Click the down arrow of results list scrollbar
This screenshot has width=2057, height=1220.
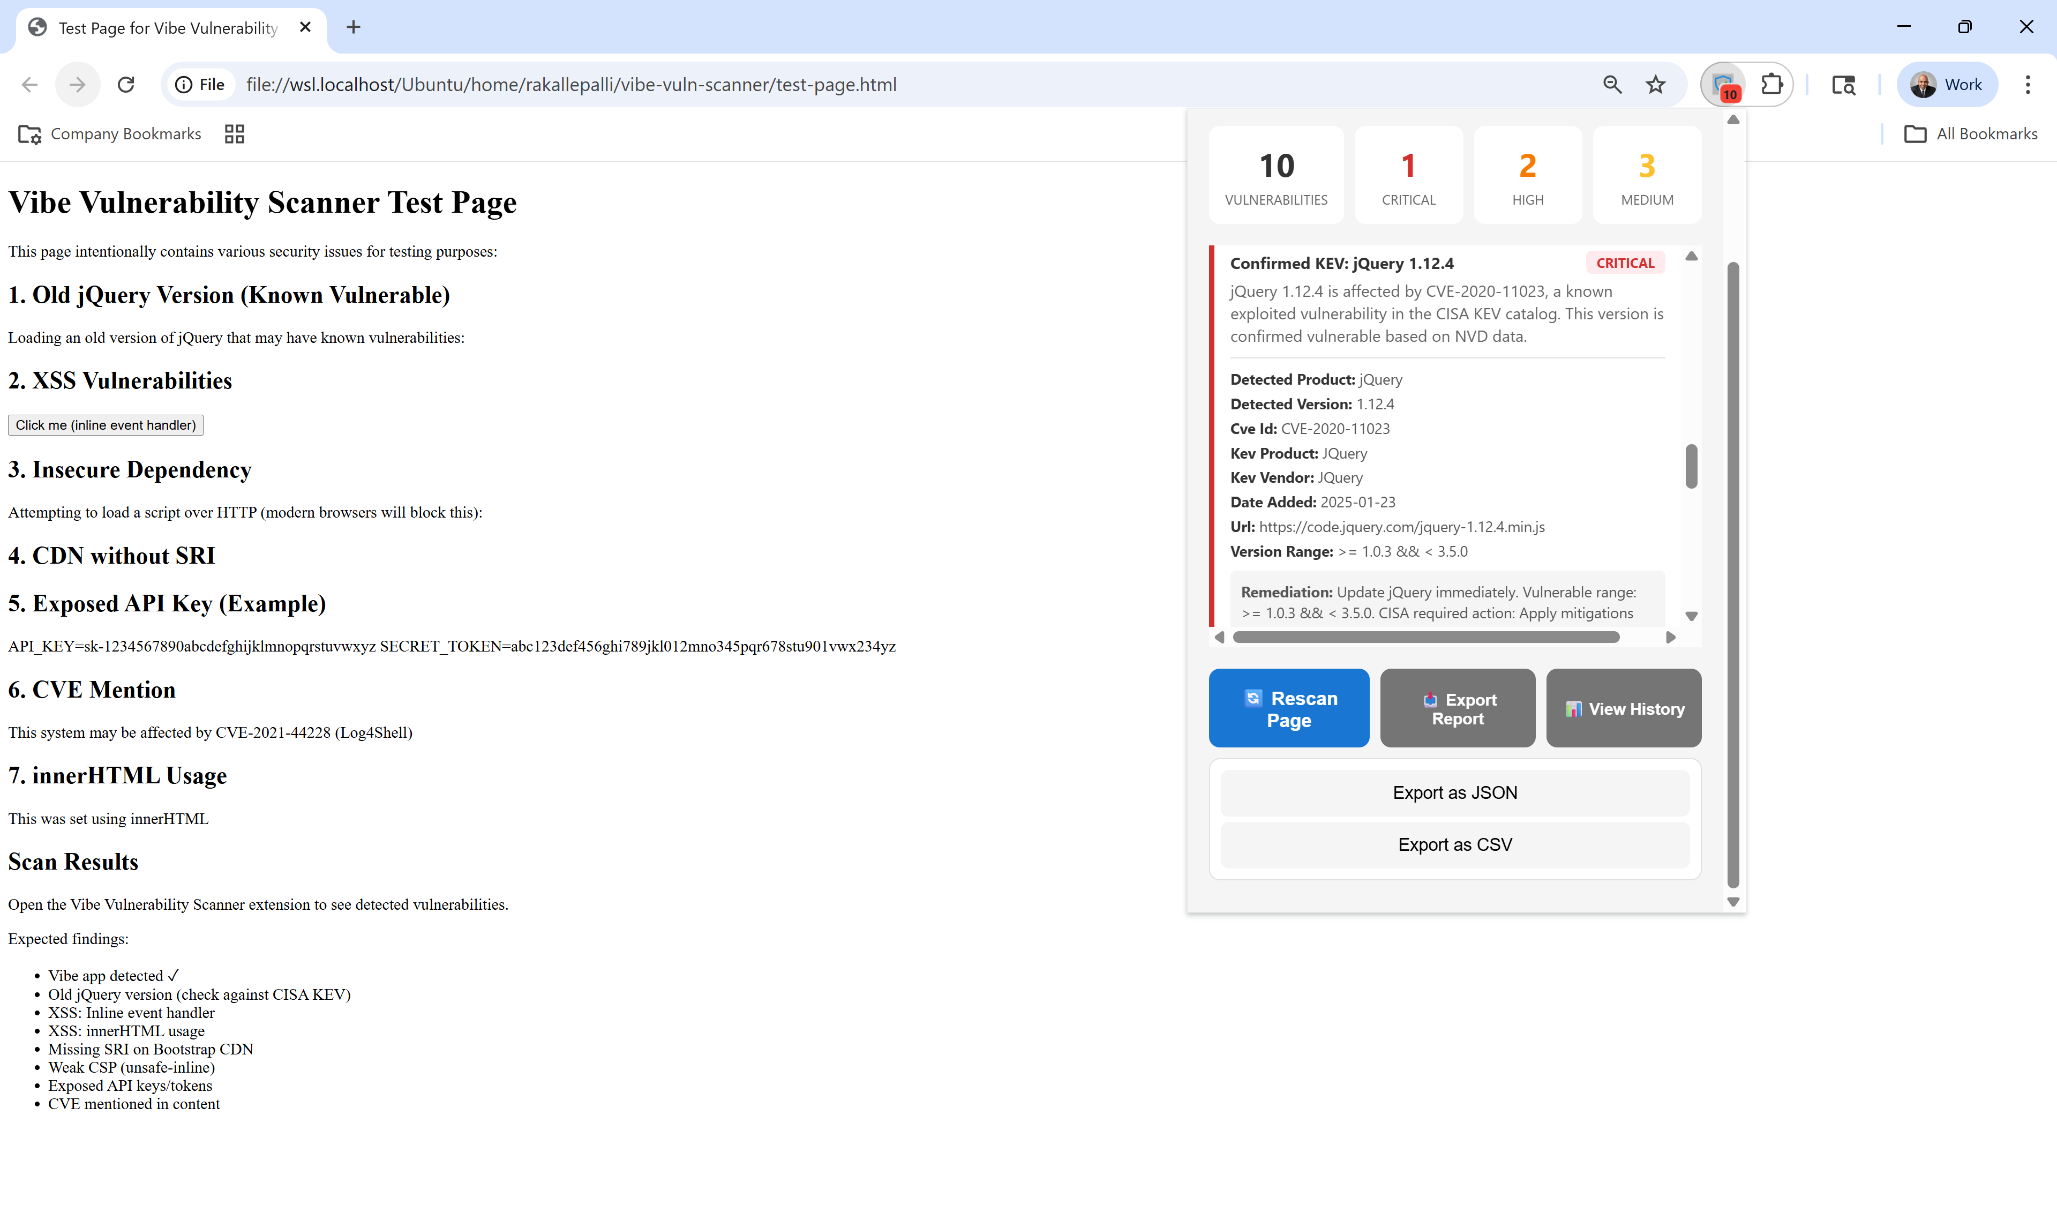click(x=1691, y=616)
